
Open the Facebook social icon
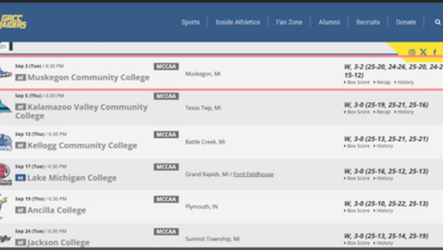click(434, 52)
